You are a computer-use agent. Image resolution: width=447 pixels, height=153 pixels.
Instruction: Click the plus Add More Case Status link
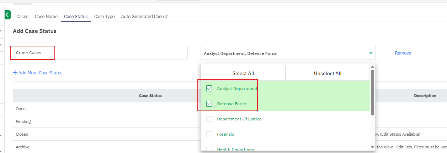pos(38,73)
